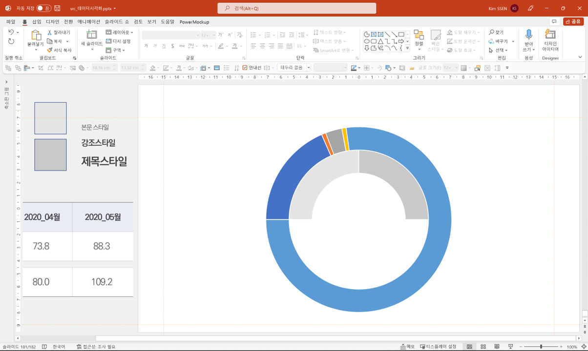This screenshot has height=351, width=588.
Task: Click spell check book icon in status bar
Action: coord(44,347)
